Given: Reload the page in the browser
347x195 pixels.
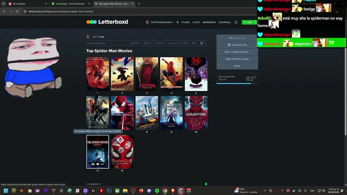Looking at the screenshot, I should tap(17, 11).
